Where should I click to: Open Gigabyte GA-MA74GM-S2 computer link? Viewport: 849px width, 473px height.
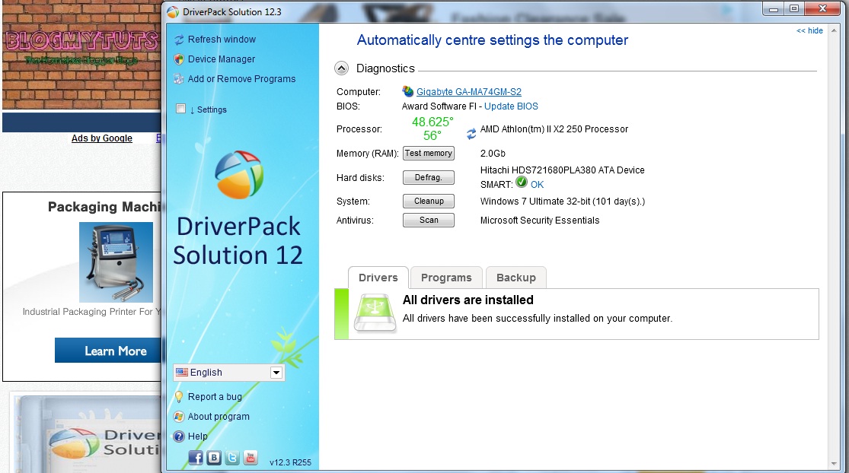469,92
